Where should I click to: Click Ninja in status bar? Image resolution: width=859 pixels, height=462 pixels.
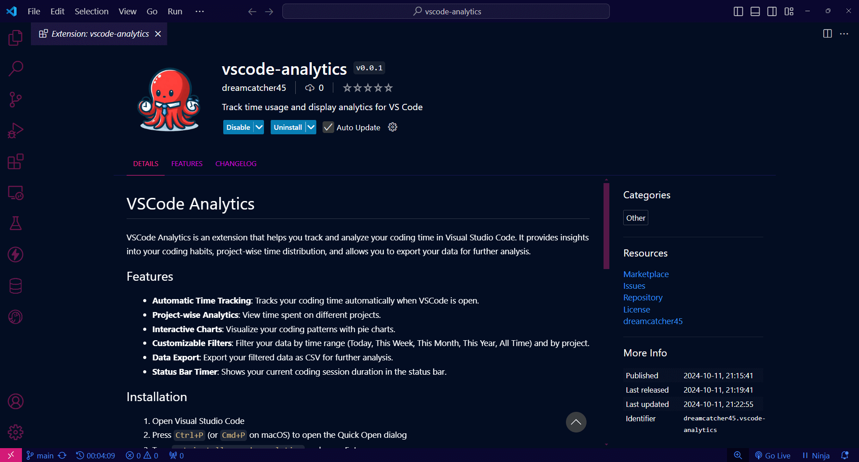point(816,455)
